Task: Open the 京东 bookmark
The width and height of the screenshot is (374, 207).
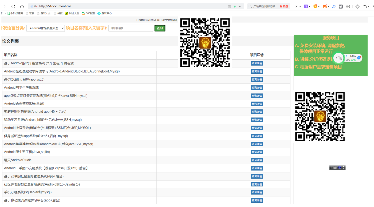Action: 30,13
